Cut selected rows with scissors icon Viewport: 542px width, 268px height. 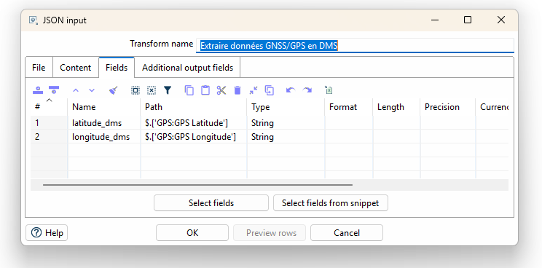click(x=221, y=90)
